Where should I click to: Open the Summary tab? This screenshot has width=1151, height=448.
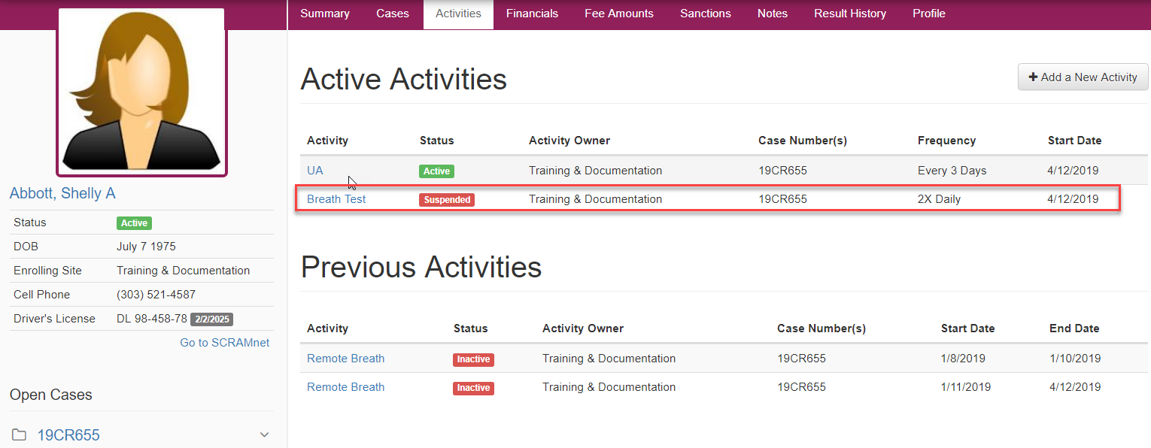point(325,14)
